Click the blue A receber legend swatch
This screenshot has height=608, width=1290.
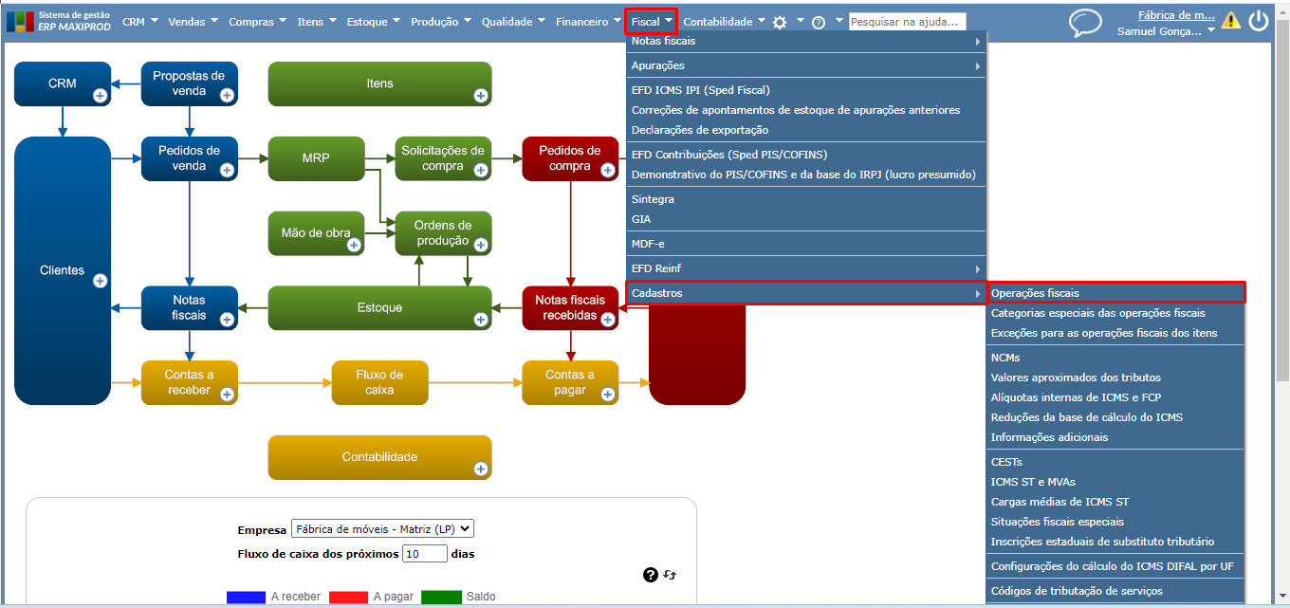(246, 597)
